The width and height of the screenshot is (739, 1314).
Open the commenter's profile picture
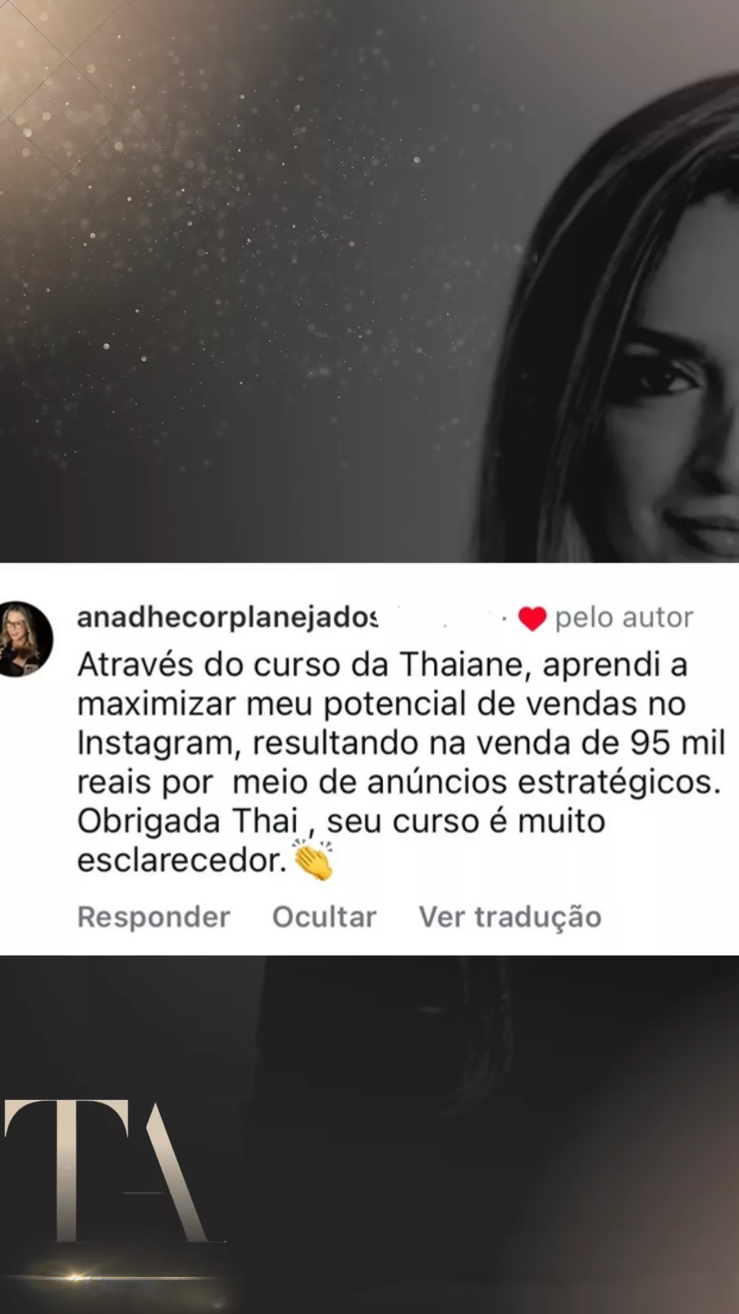[x=25, y=639]
